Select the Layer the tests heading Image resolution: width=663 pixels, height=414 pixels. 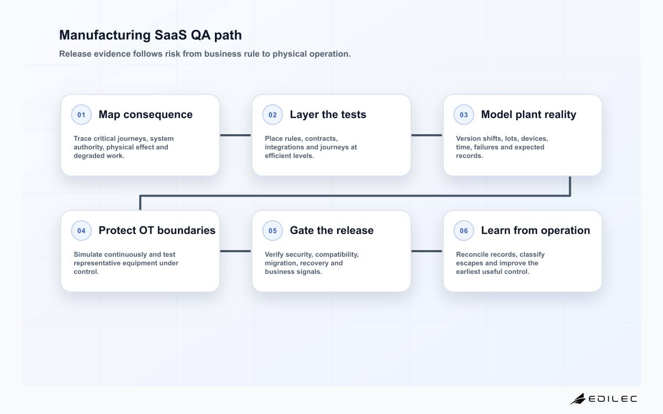[328, 115]
